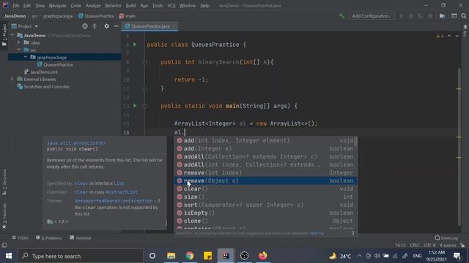
Task: Open the Structure tool window side tab
Action: (x=4, y=183)
